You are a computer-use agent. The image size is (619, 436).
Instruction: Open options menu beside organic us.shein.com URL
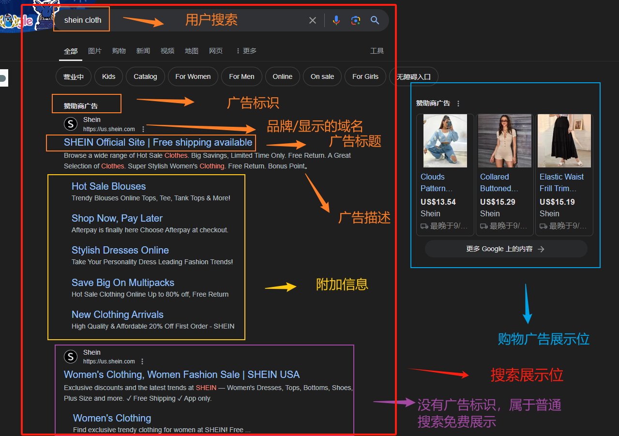142,361
